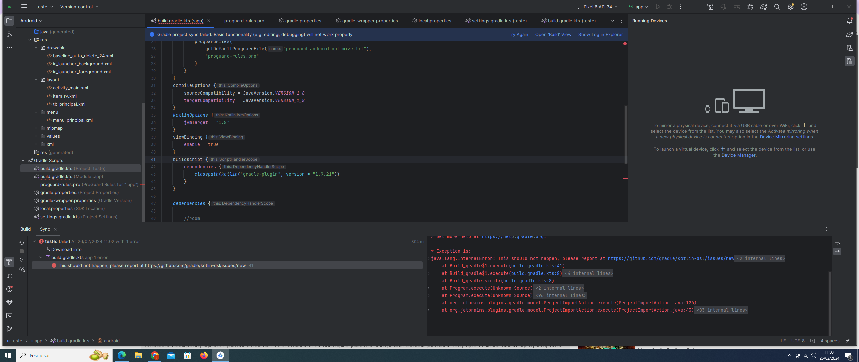Open the Project tool window icon
859x362 pixels.
point(9,21)
